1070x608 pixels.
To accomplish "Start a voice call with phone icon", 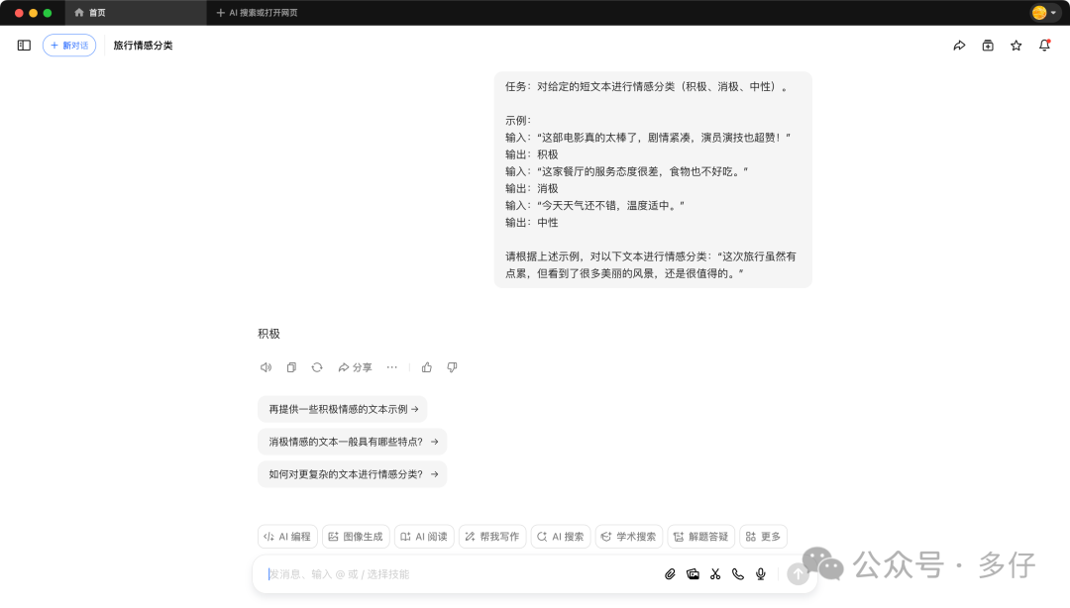I will pos(738,574).
